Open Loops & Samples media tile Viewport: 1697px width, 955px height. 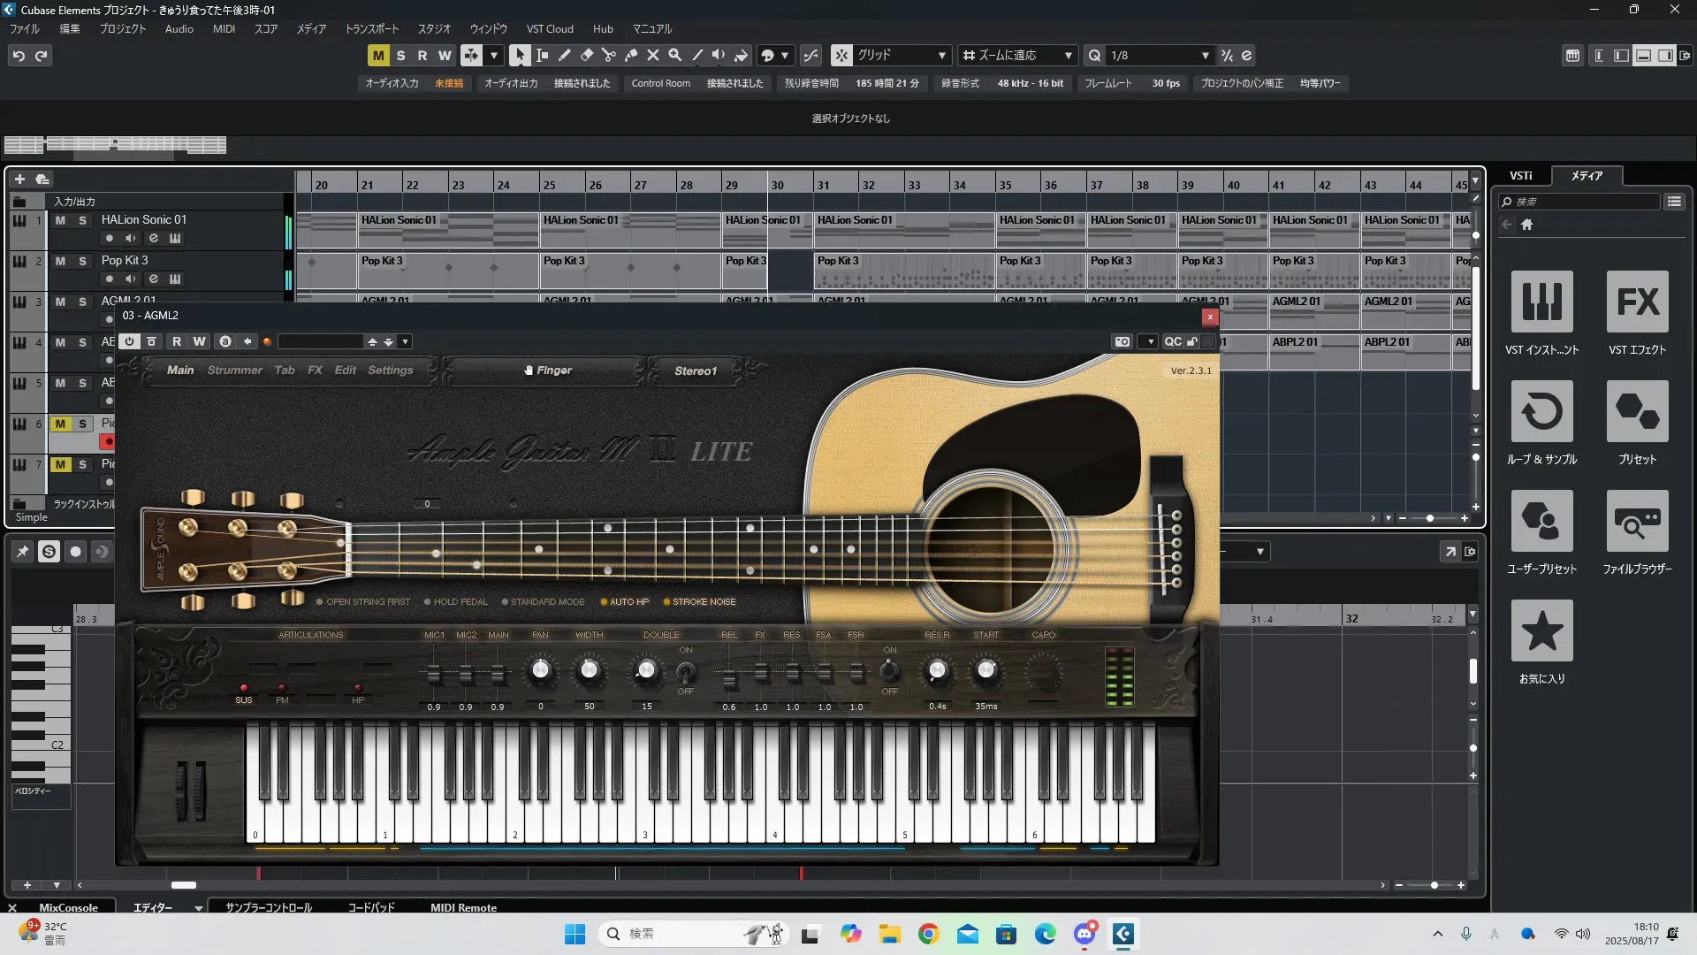pos(1541,411)
